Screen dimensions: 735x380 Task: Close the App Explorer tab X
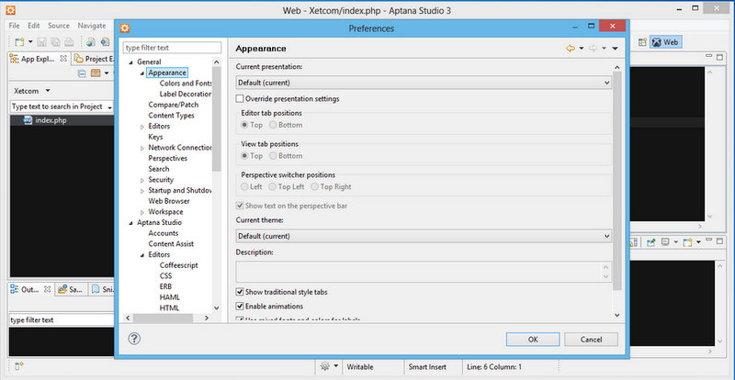point(63,59)
